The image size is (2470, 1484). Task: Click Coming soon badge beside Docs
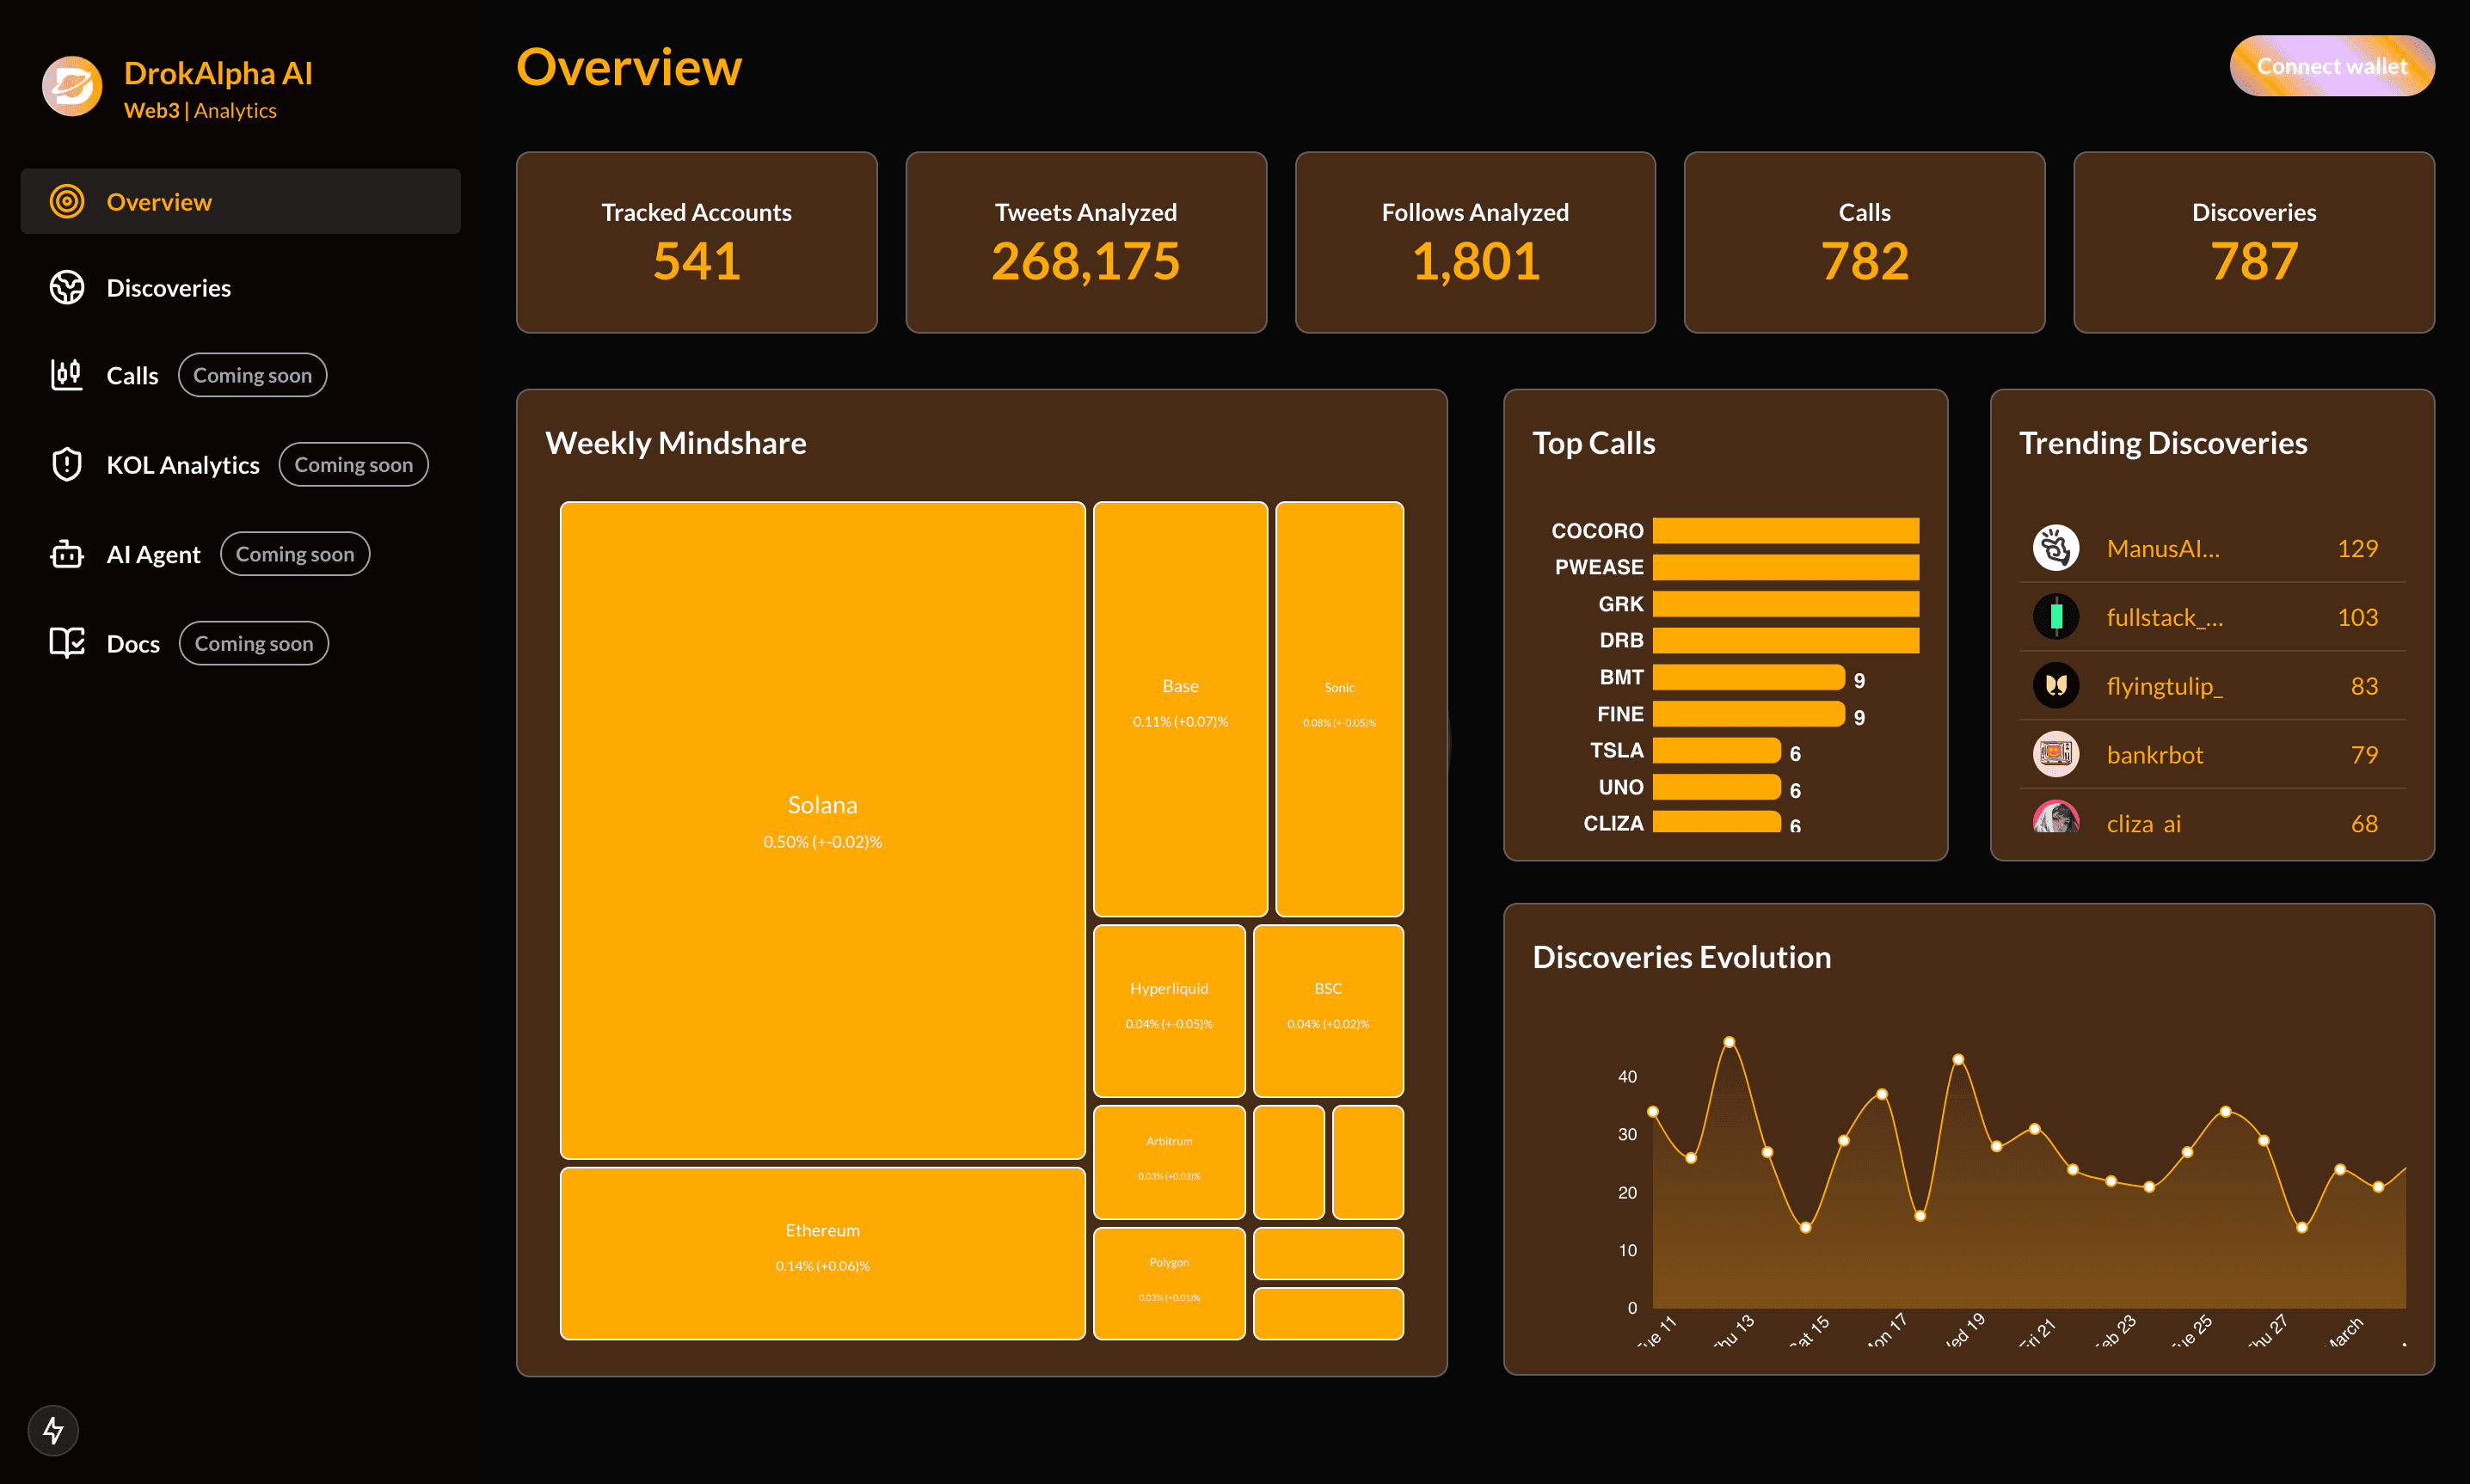(x=254, y=643)
